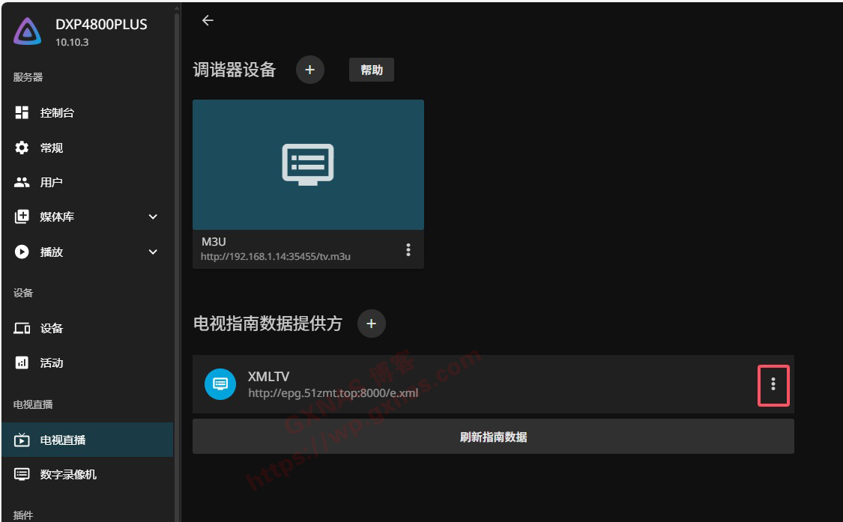Click the M3U tuner card thumbnail
The width and height of the screenshot is (843, 522).
(308, 165)
